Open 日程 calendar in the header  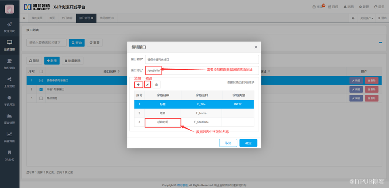(x=333, y=7)
